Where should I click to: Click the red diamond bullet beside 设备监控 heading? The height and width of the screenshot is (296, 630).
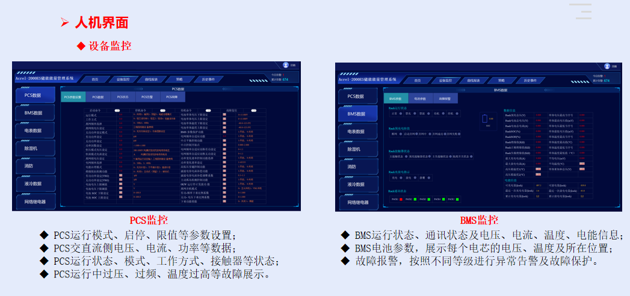[x=81, y=46]
